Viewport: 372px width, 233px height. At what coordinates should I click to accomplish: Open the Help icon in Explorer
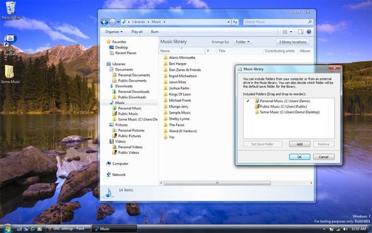pos(309,32)
